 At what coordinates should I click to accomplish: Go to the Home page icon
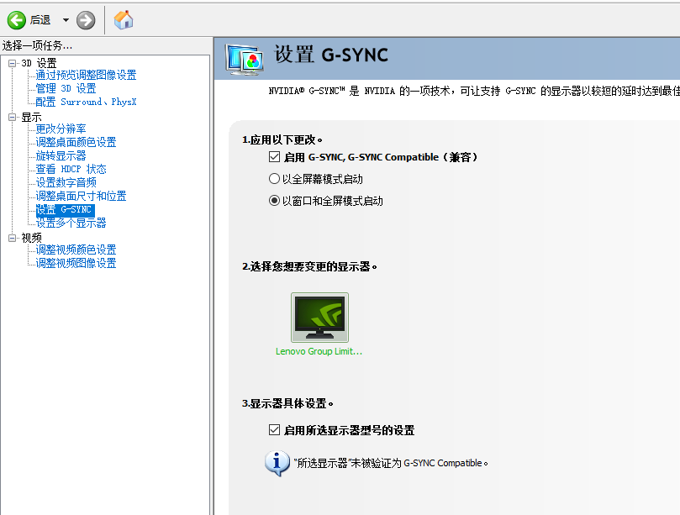point(124,20)
